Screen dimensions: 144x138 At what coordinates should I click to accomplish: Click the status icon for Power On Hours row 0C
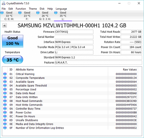point(5,116)
